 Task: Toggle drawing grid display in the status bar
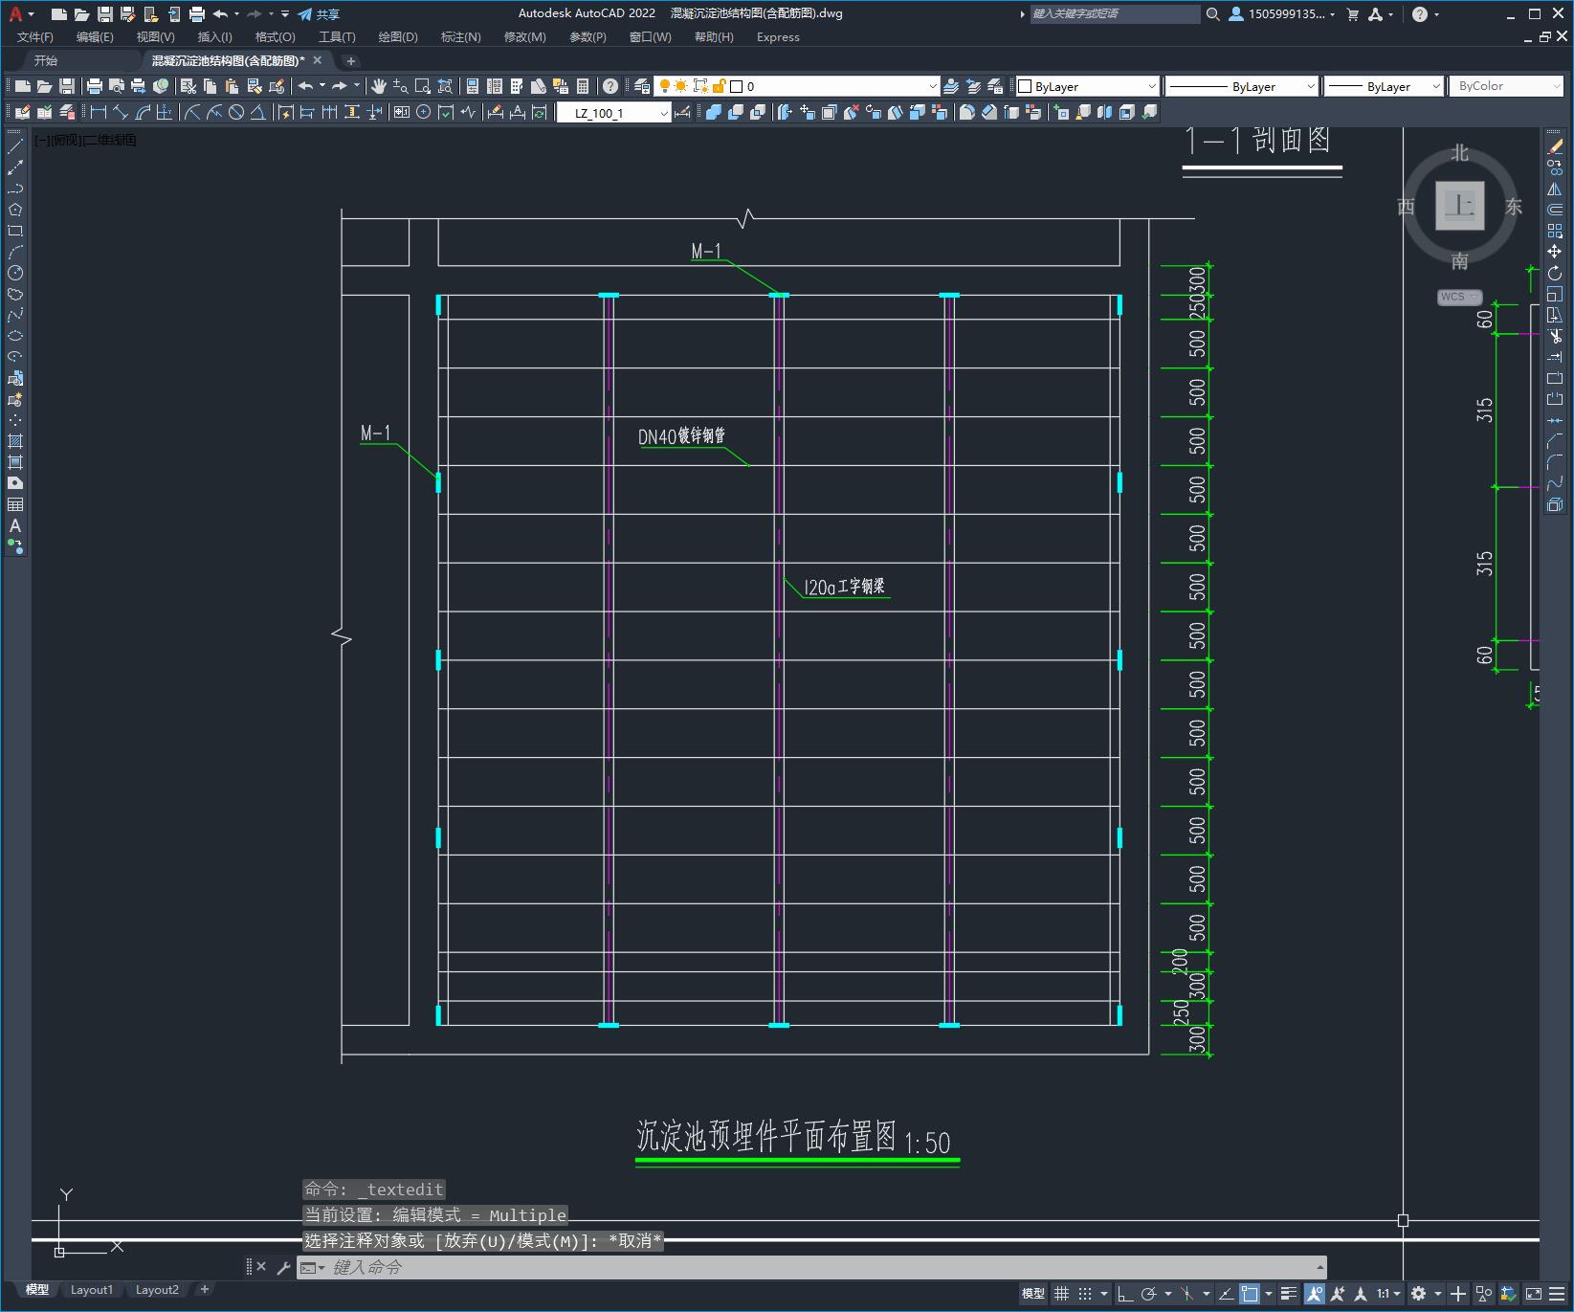tap(1061, 1294)
